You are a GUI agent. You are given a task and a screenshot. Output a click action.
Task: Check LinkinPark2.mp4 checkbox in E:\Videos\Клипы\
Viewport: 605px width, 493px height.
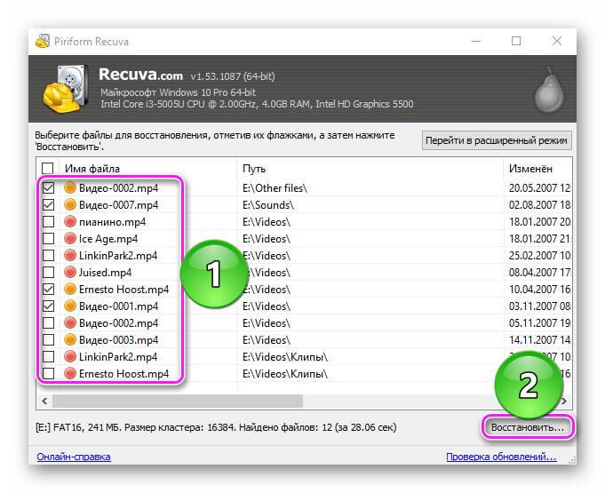48,356
